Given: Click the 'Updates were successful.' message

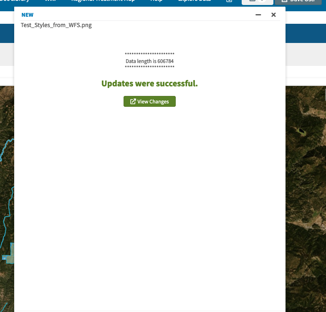Looking at the screenshot, I should (149, 83).
